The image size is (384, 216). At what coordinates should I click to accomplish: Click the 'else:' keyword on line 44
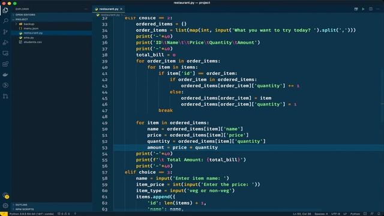176,92
